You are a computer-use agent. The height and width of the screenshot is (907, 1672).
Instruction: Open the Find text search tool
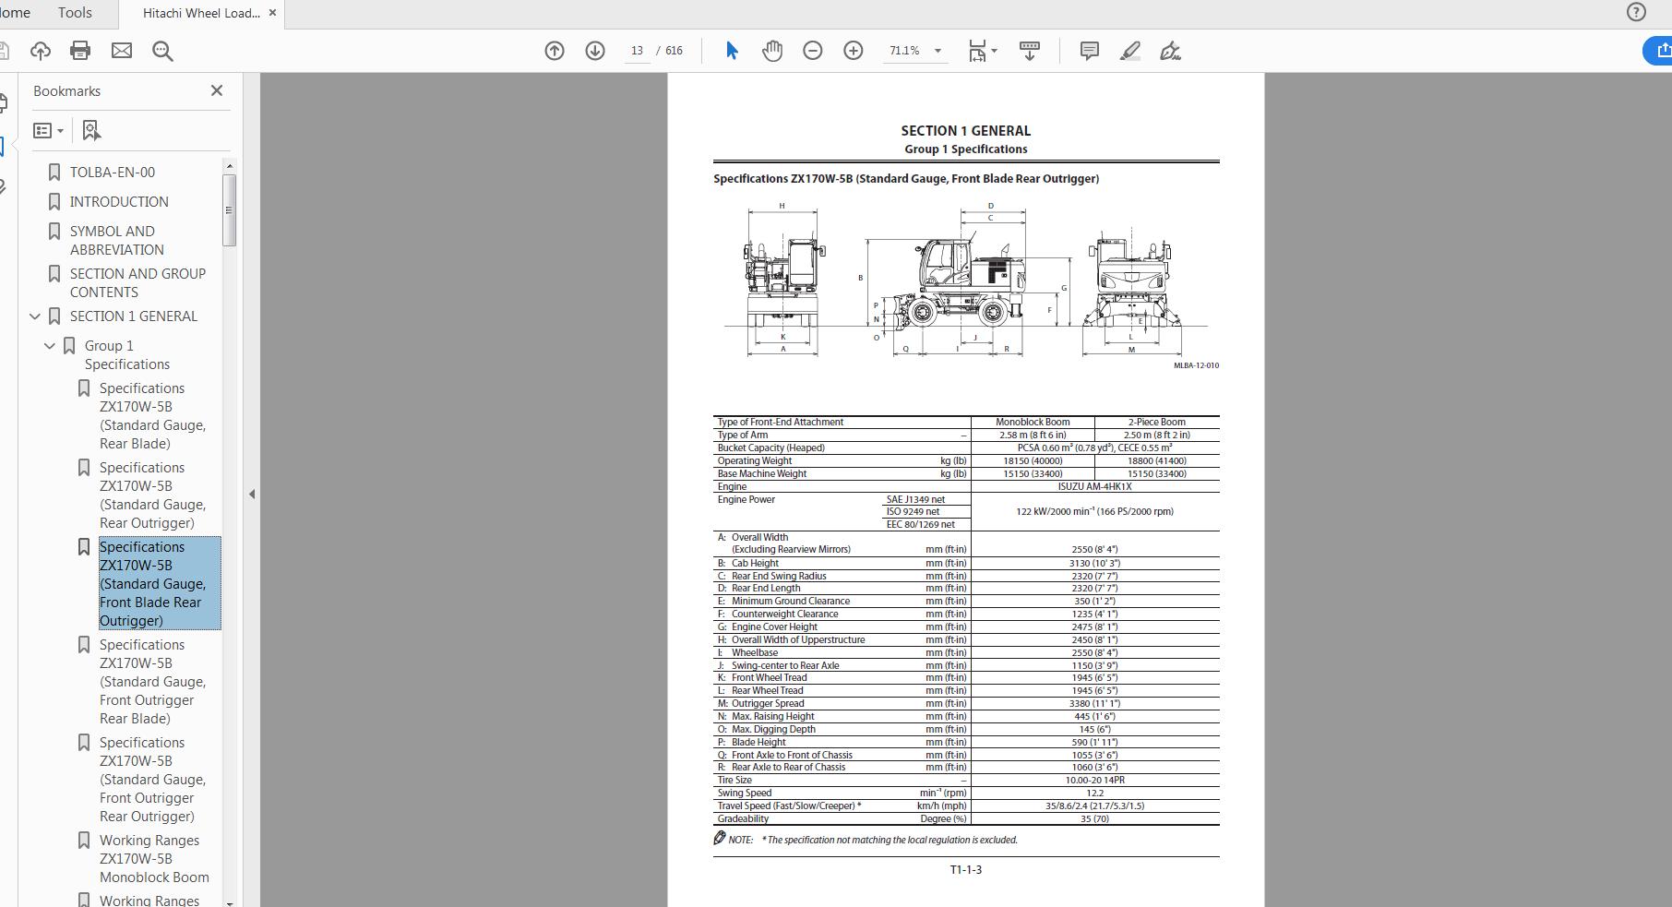tap(162, 51)
